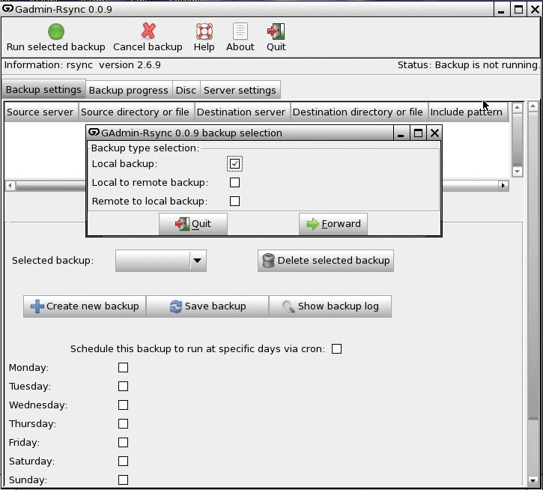Image resolution: width=543 pixels, height=490 pixels.
Task: Enable Remote to local backup checkbox
Action: pos(234,201)
